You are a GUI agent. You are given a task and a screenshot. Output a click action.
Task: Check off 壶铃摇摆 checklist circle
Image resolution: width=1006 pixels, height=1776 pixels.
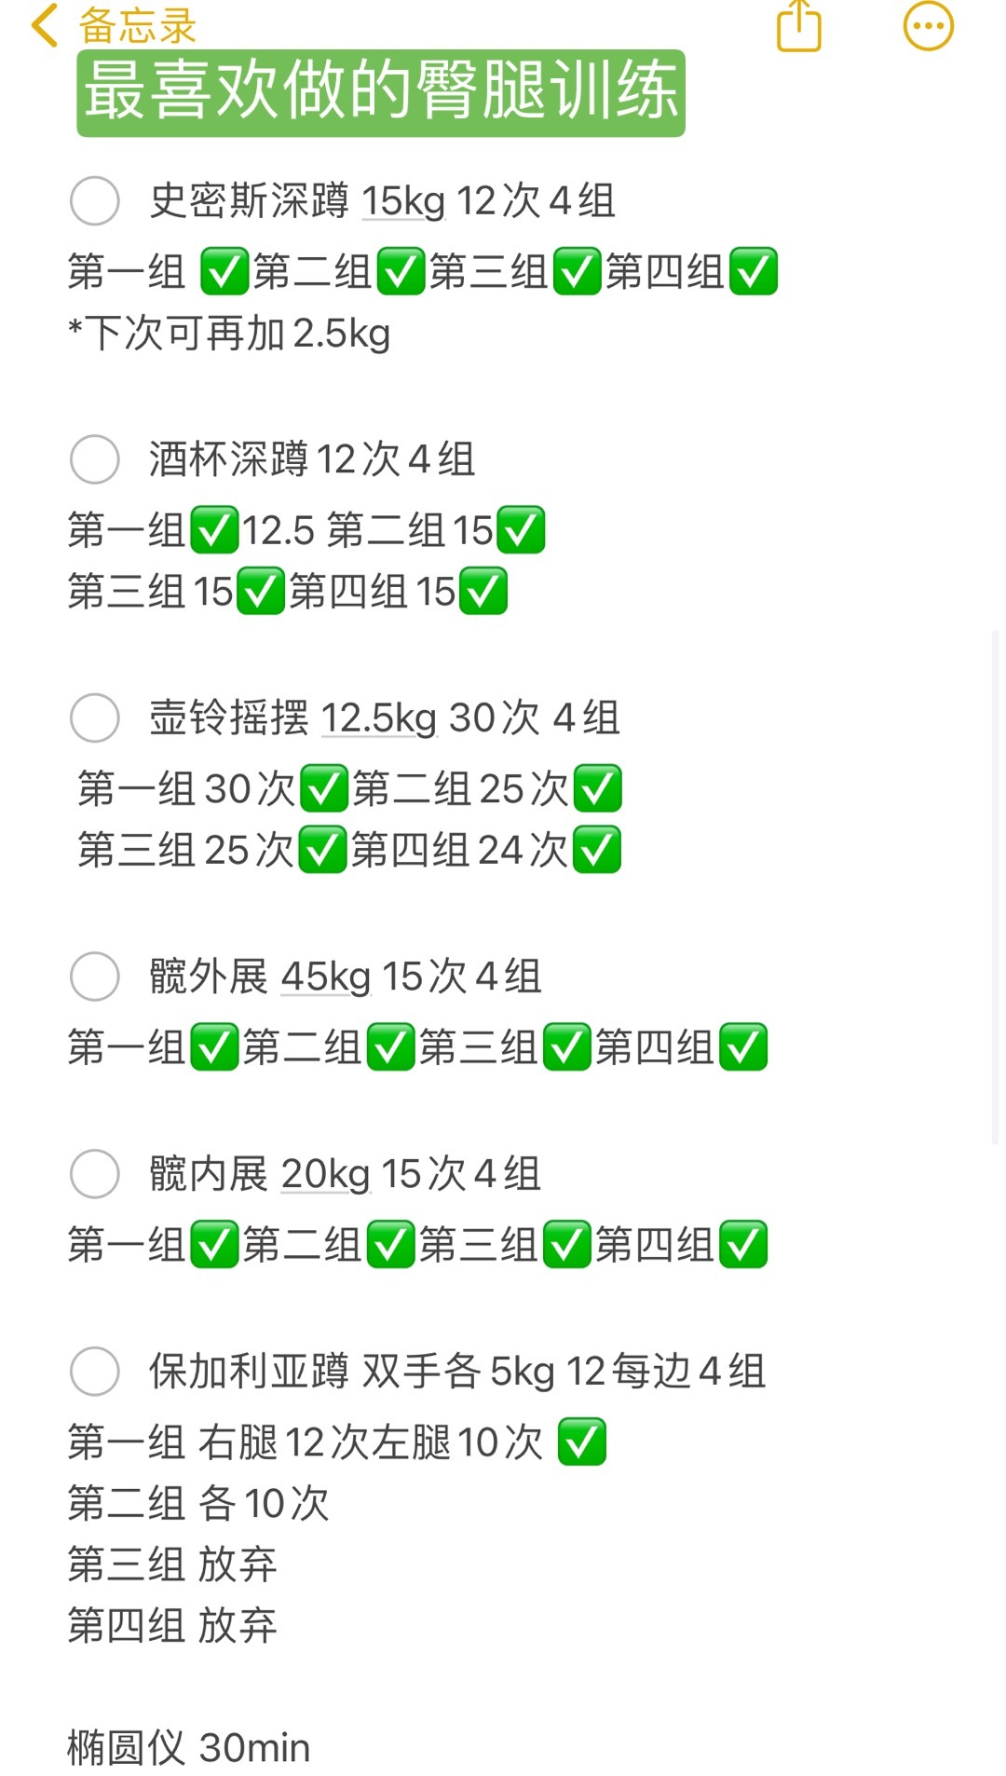point(95,717)
